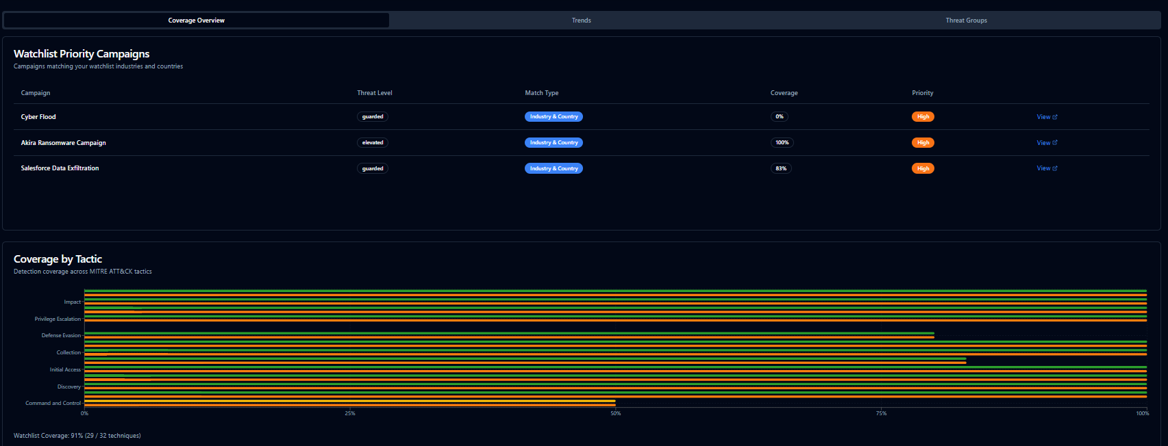1168x446 pixels.
Task: Click High priority badge for Akira Ransomware
Action: [x=923, y=143]
